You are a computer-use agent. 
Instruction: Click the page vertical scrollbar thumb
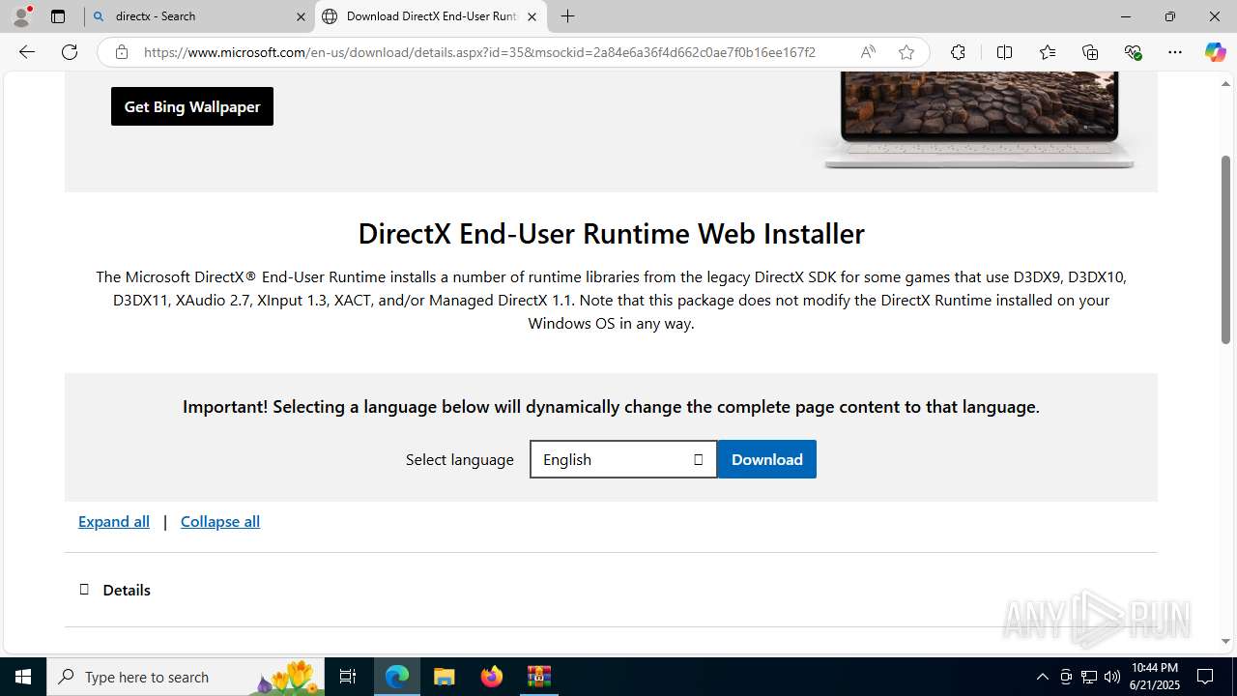pyautogui.click(x=1225, y=249)
